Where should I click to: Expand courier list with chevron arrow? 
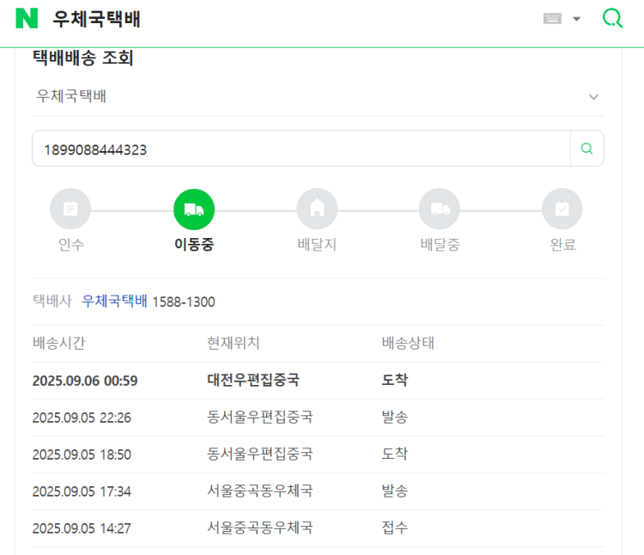(593, 97)
